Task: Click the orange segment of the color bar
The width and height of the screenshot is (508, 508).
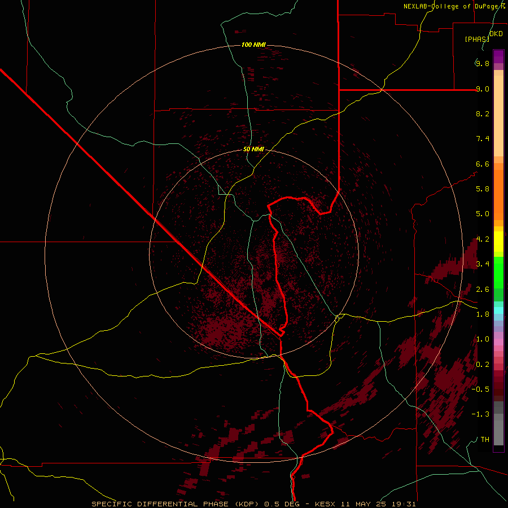Action: pyautogui.click(x=498, y=195)
